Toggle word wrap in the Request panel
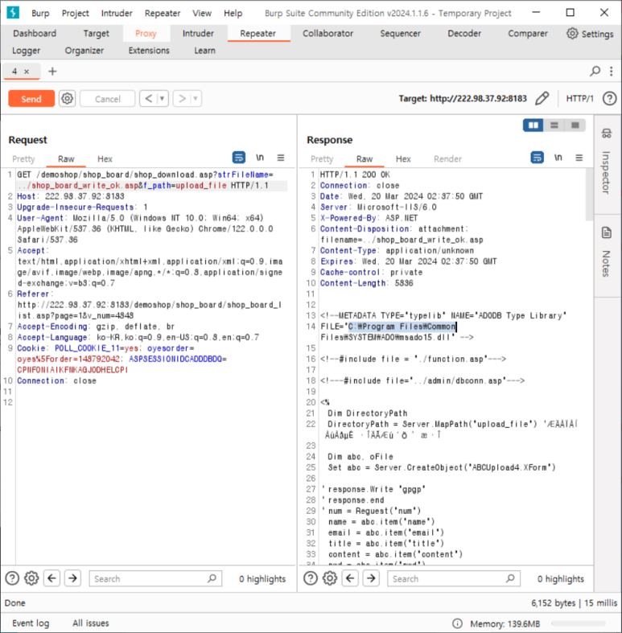This screenshot has height=633, width=622. tap(239, 158)
